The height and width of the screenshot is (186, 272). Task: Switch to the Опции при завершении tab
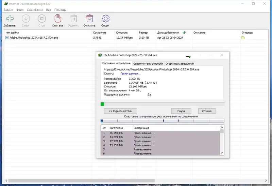pos(180,64)
